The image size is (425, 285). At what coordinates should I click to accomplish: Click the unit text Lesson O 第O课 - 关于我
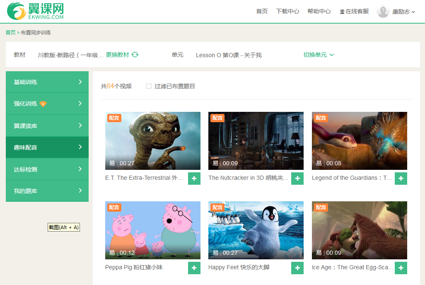pyautogui.click(x=229, y=55)
